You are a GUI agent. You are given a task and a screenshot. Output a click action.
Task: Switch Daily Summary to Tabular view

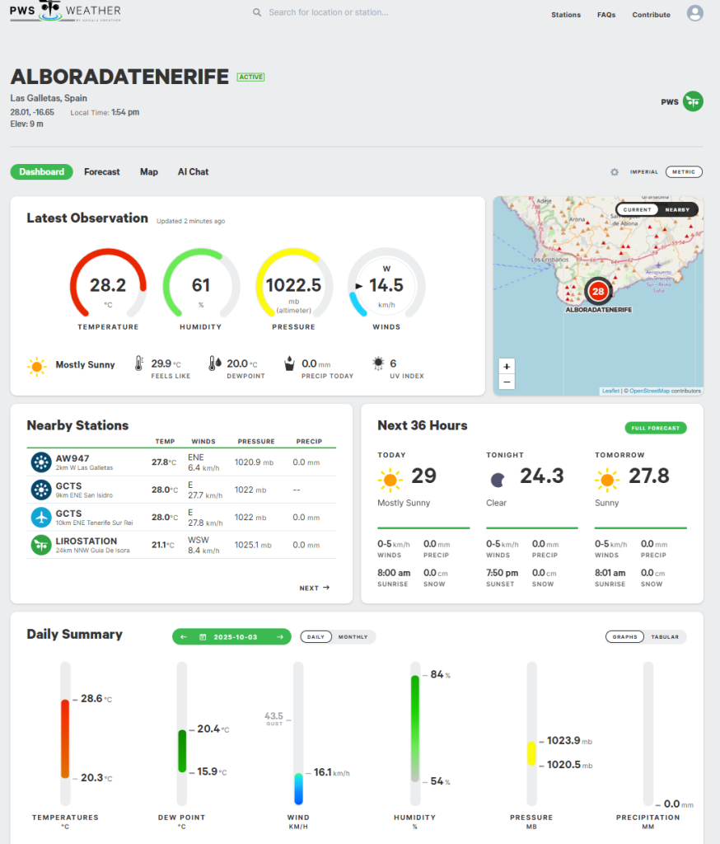pos(666,636)
